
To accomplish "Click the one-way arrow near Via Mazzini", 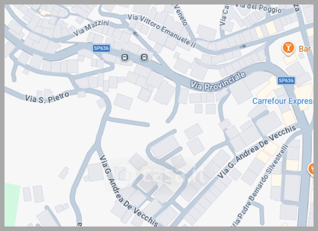I will (x=136, y=34).
